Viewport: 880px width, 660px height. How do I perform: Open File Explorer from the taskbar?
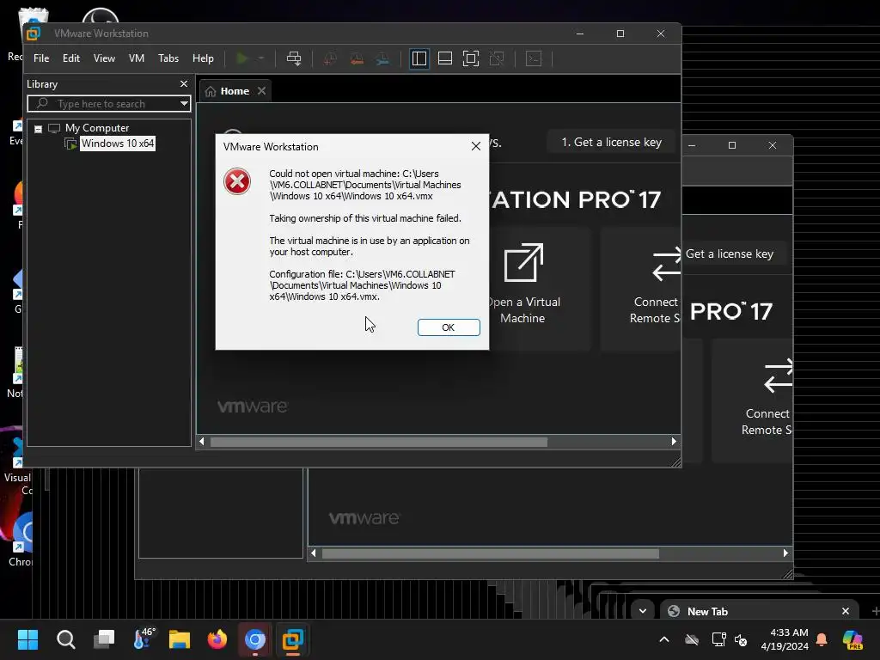click(x=180, y=639)
